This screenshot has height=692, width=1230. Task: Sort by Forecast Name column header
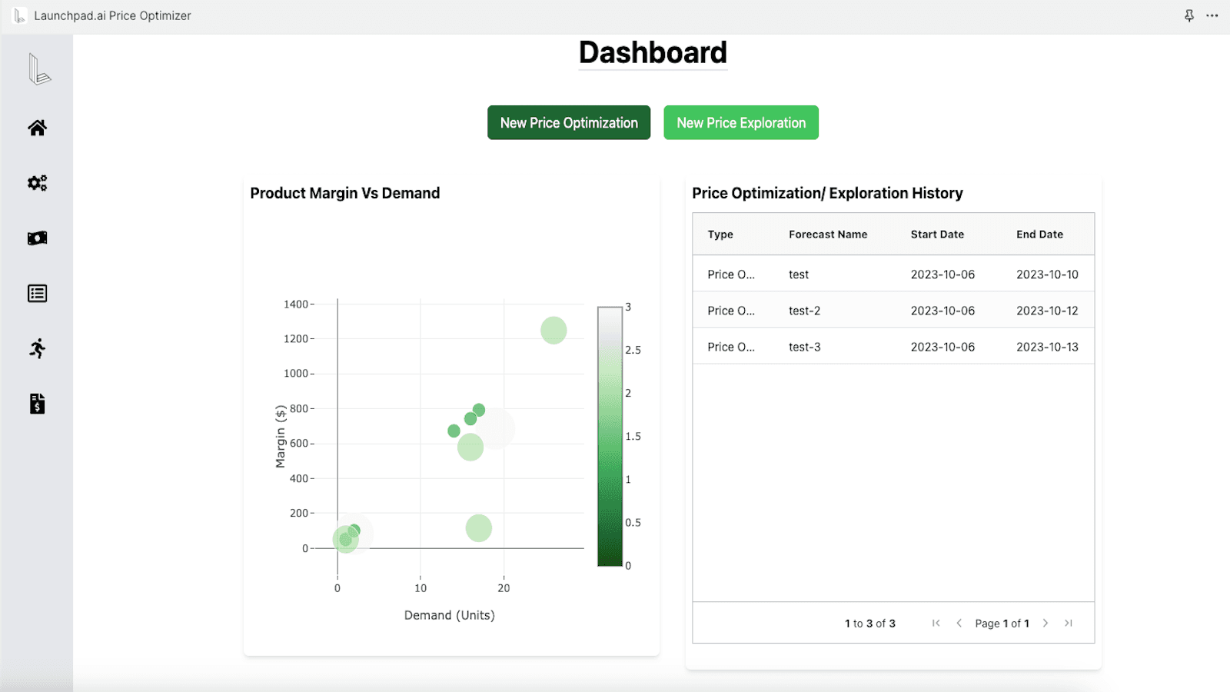(x=828, y=235)
